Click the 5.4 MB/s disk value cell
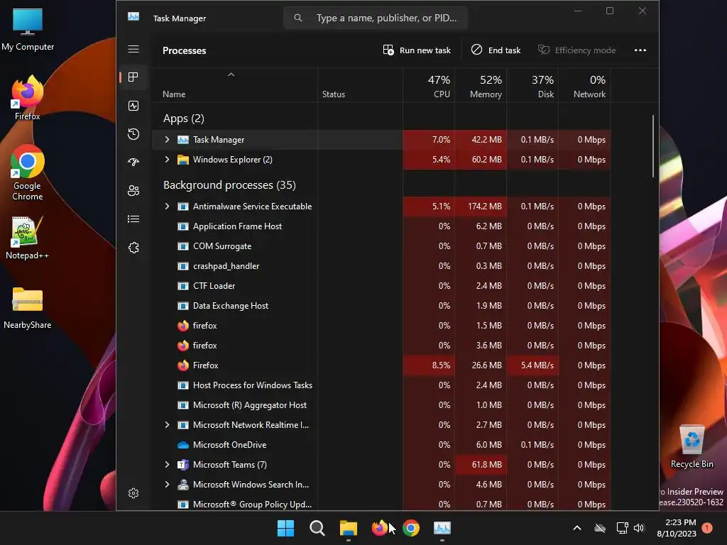727x545 pixels. pyautogui.click(x=532, y=365)
